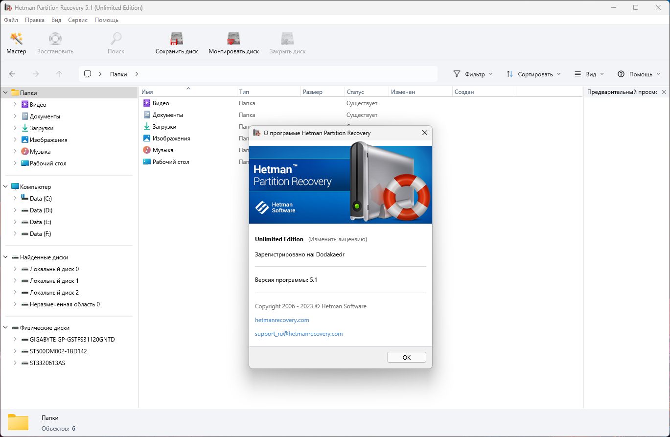The height and width of the screenshot is (437, 670).
Task: Select Локальный диск 2 in tree
Action: tap(54, 293)
